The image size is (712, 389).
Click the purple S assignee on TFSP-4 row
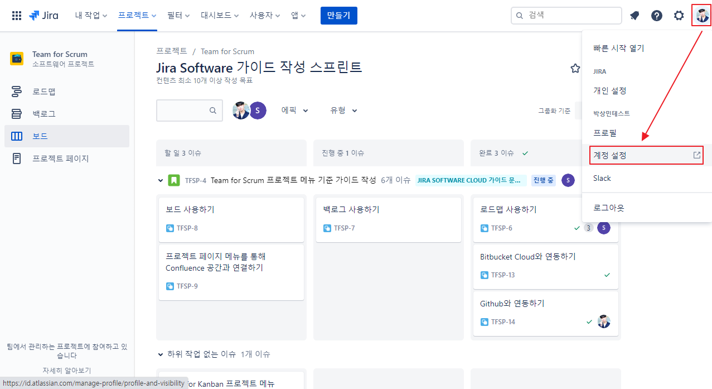coord(568,180)
